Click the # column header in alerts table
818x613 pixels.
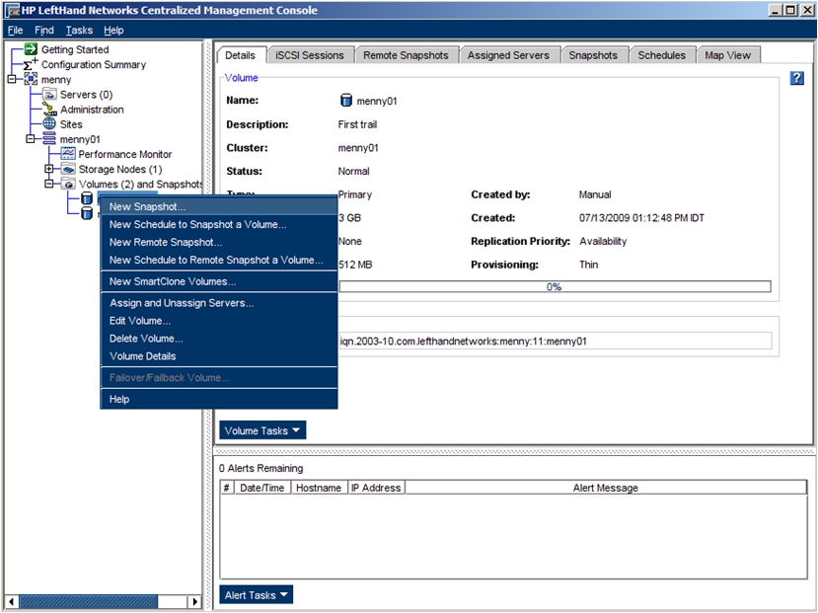point(226,488)
